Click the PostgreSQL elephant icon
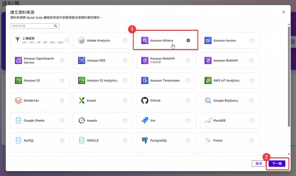 (145, 141)
